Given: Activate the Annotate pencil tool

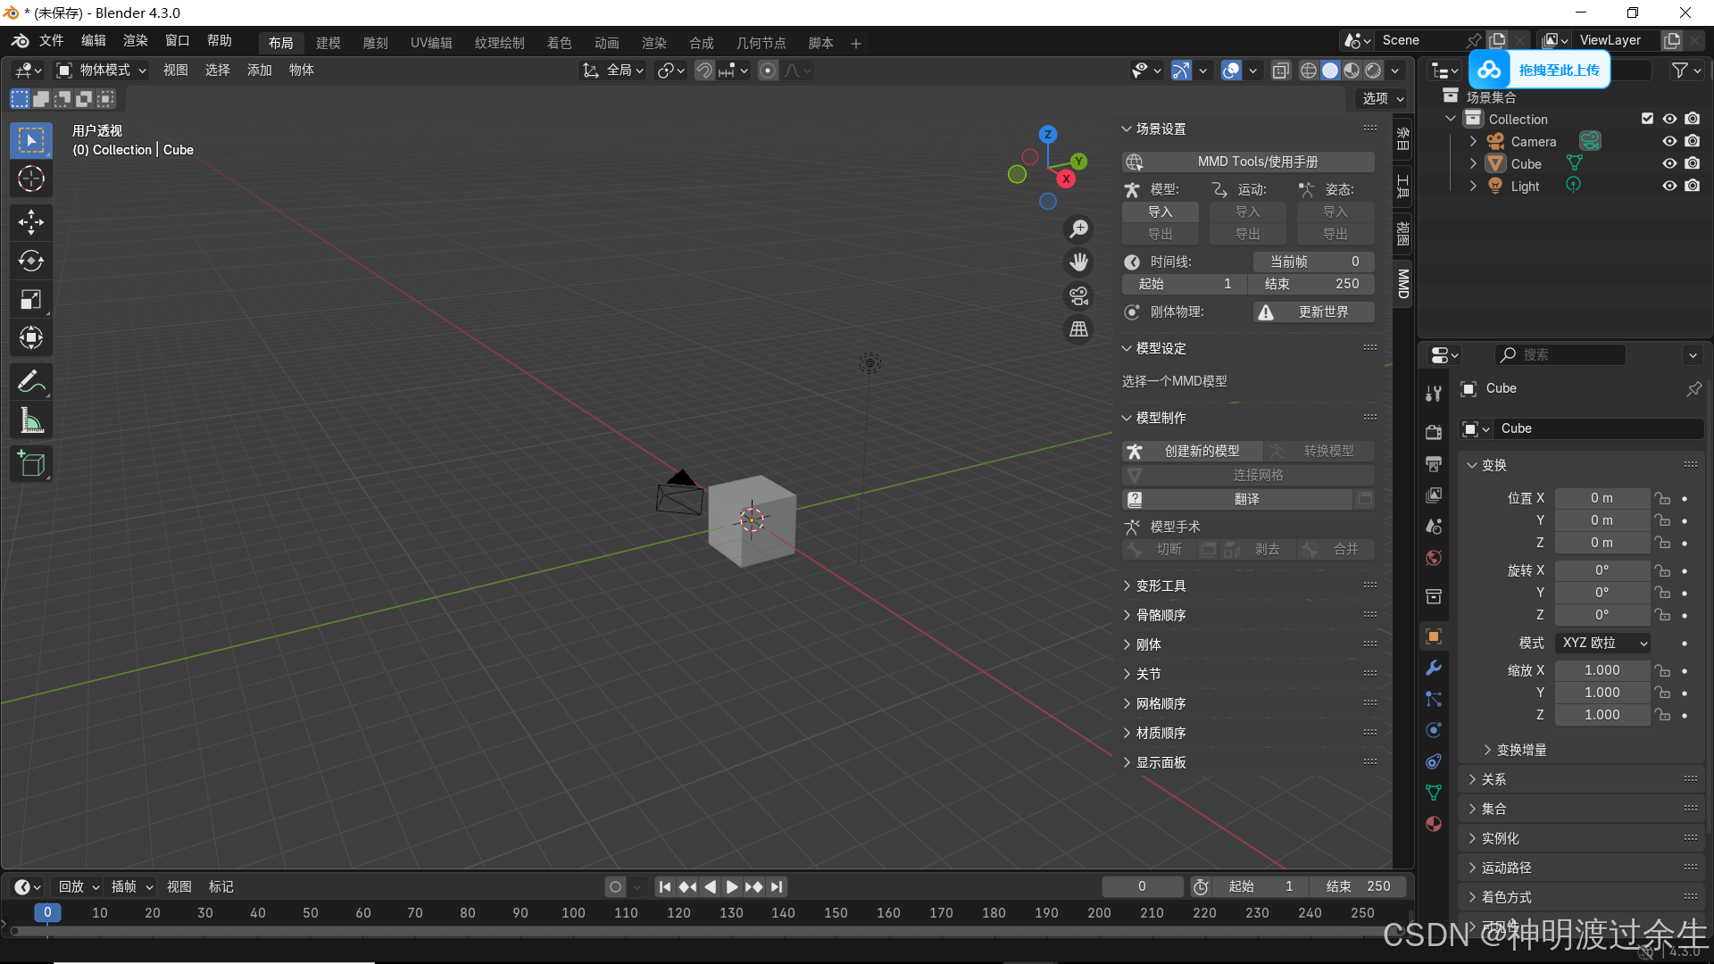Looking at the screenshot, I should click(31, 382).
